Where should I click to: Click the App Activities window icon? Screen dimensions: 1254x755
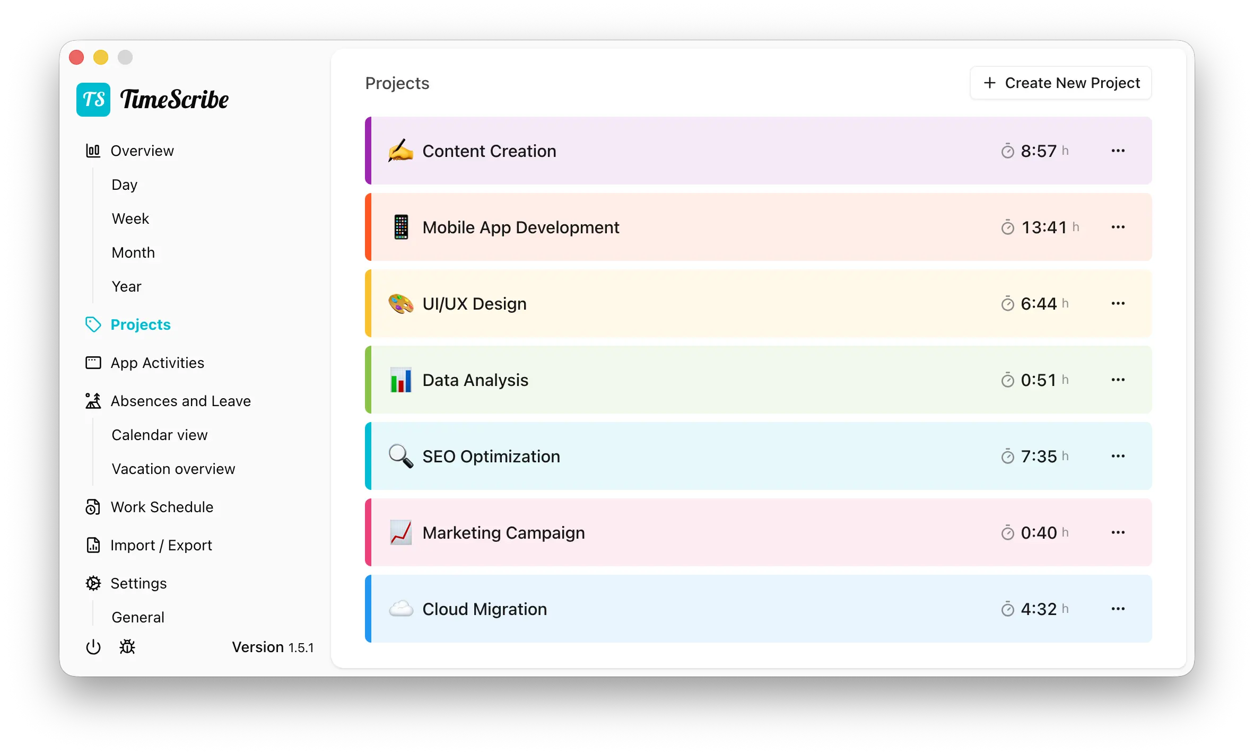click(x=93, y=363)
